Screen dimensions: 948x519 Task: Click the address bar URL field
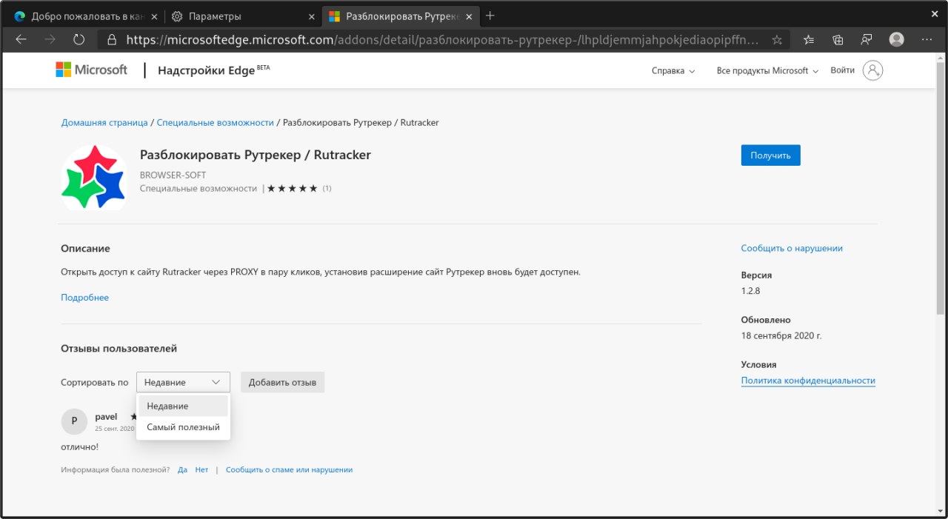[443, 40]
